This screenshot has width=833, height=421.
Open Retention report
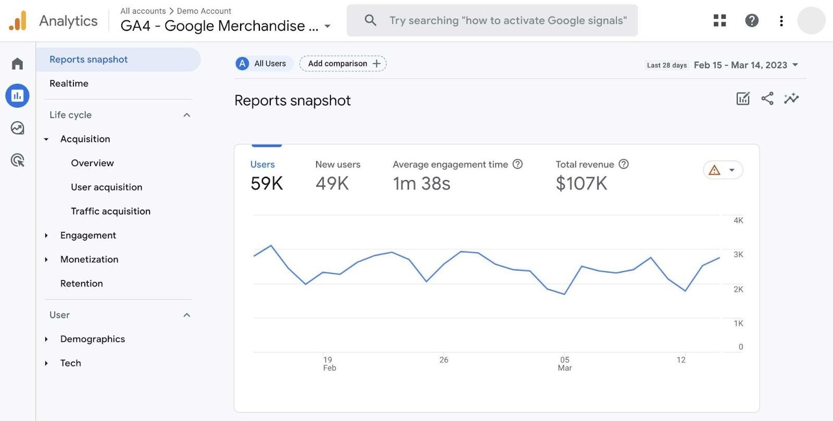[x=82, y=284]
